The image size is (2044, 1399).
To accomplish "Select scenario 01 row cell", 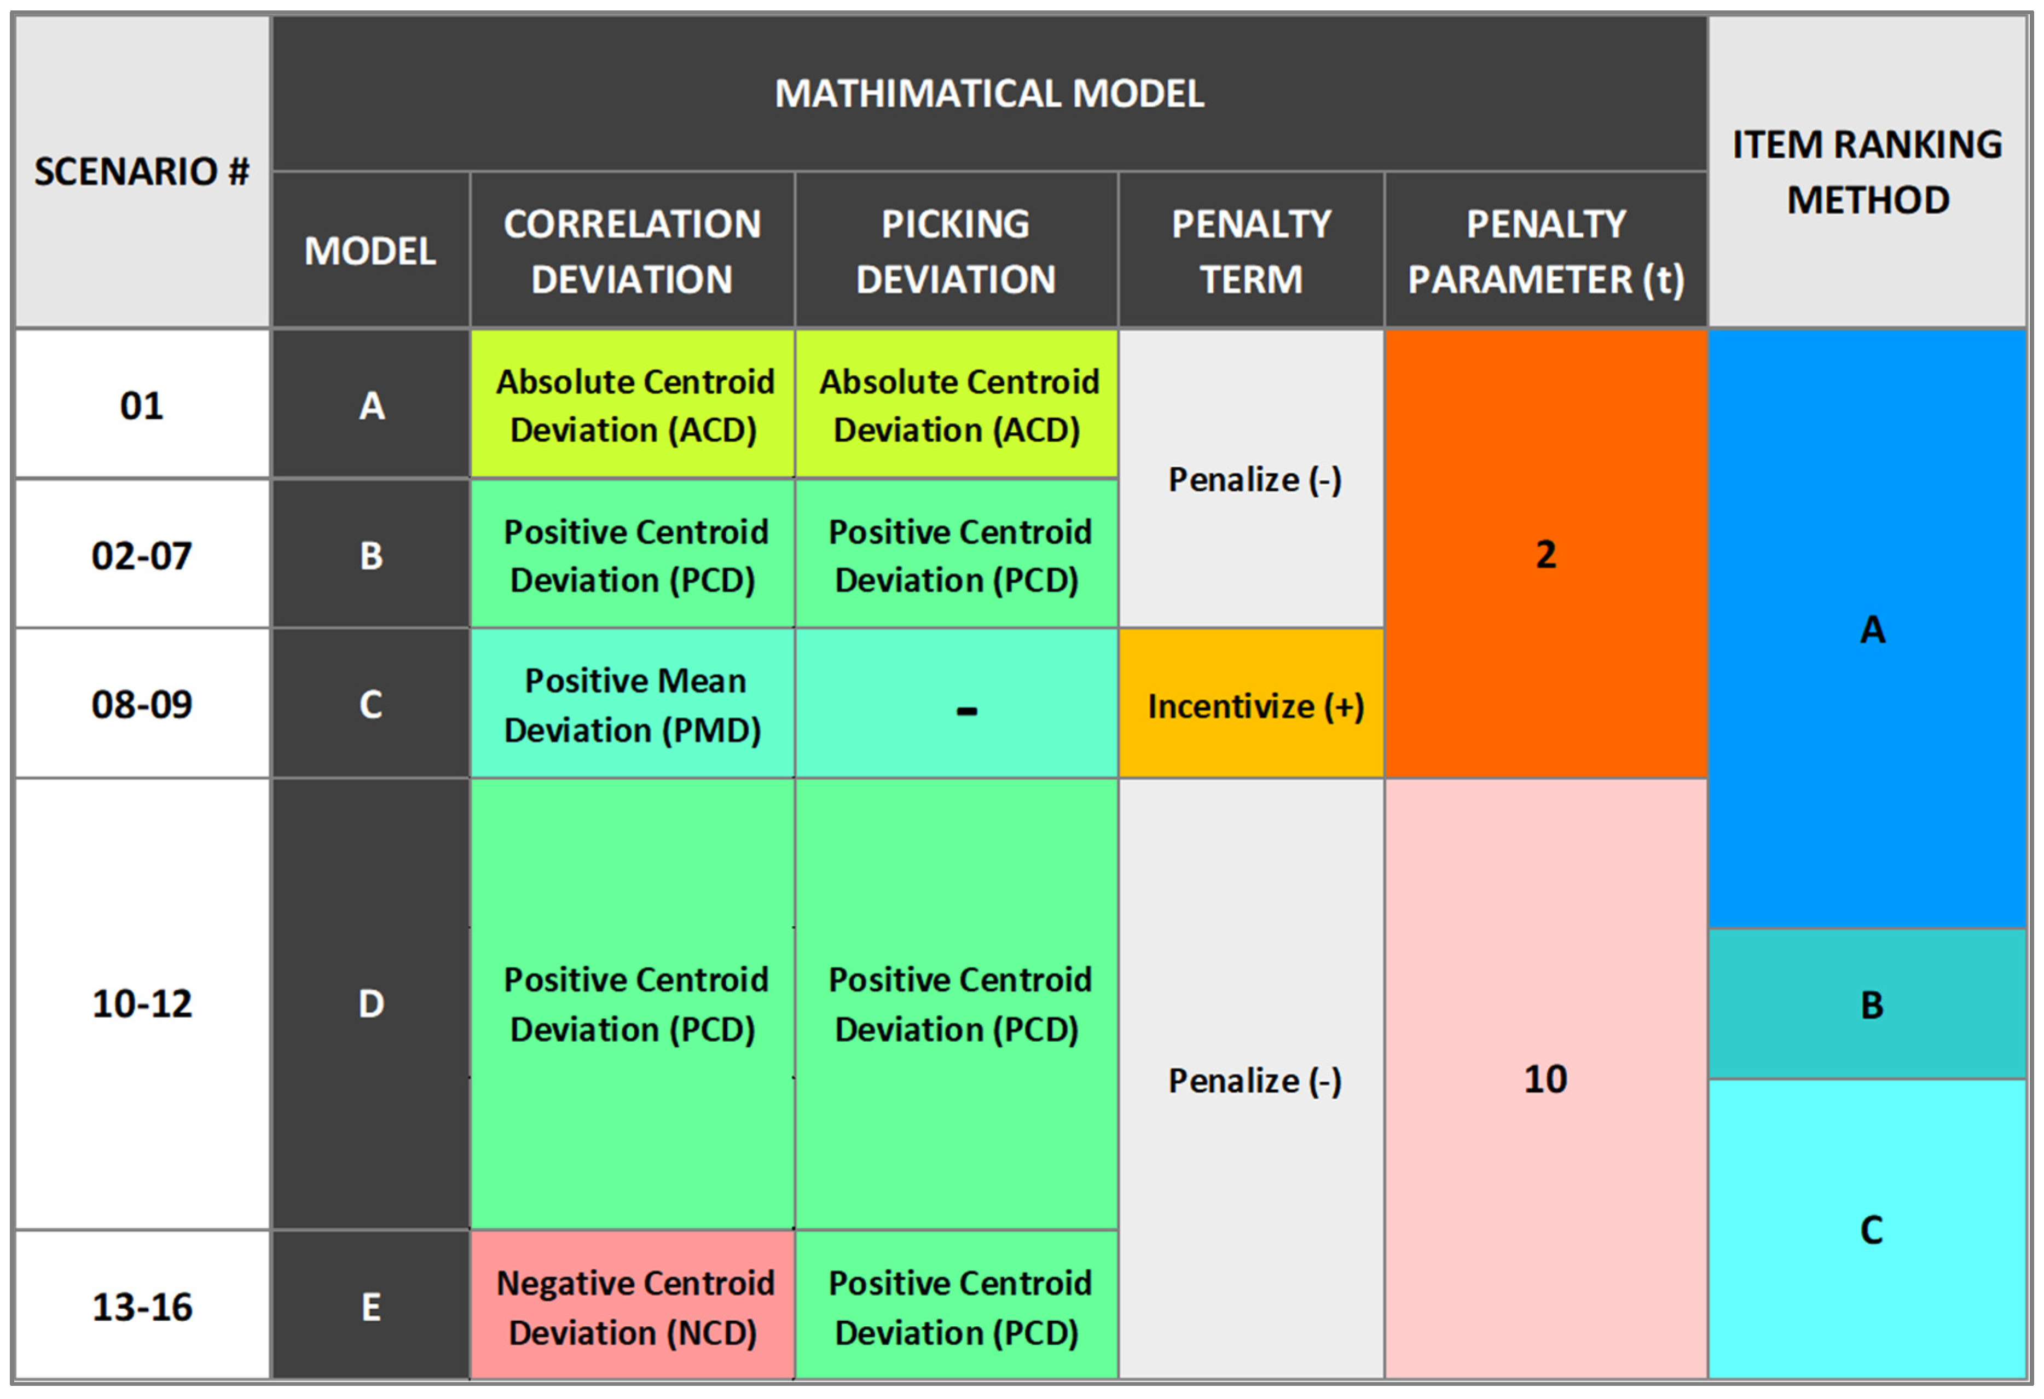I will (142, 405).
